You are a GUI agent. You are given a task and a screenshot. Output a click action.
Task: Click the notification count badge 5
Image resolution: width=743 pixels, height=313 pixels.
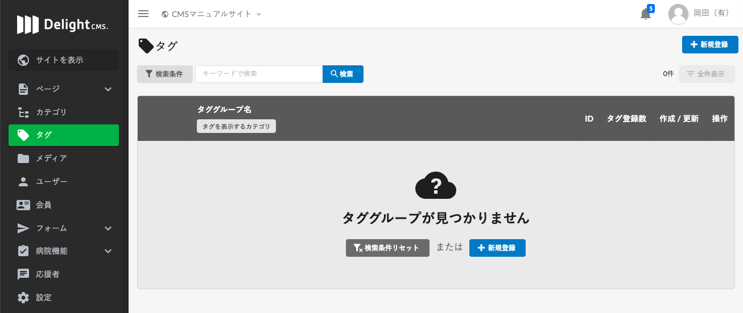[651, 9]
